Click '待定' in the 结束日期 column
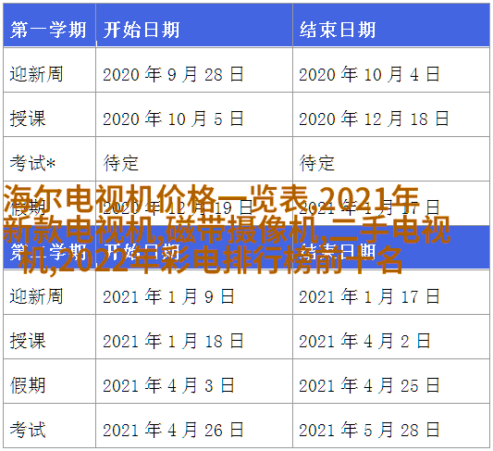Viewport: 493px width, 451px height. (x=317, y=163)
